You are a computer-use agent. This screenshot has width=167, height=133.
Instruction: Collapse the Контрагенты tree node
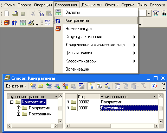[x=12, y=102]
